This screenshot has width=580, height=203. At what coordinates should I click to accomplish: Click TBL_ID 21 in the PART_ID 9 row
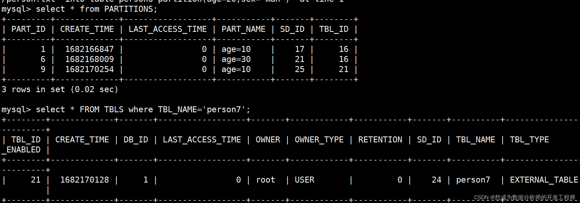tap(344, 69)
